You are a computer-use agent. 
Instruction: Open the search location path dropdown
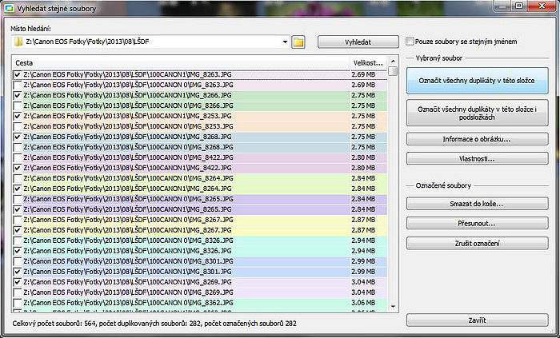(285, 42)
